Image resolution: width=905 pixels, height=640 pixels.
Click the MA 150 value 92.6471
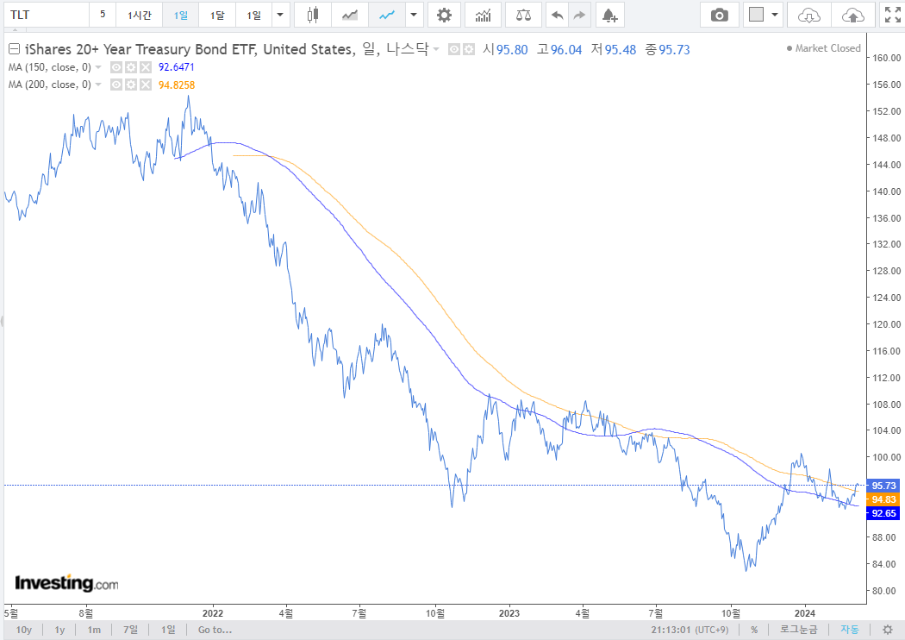tap(177, 67)
